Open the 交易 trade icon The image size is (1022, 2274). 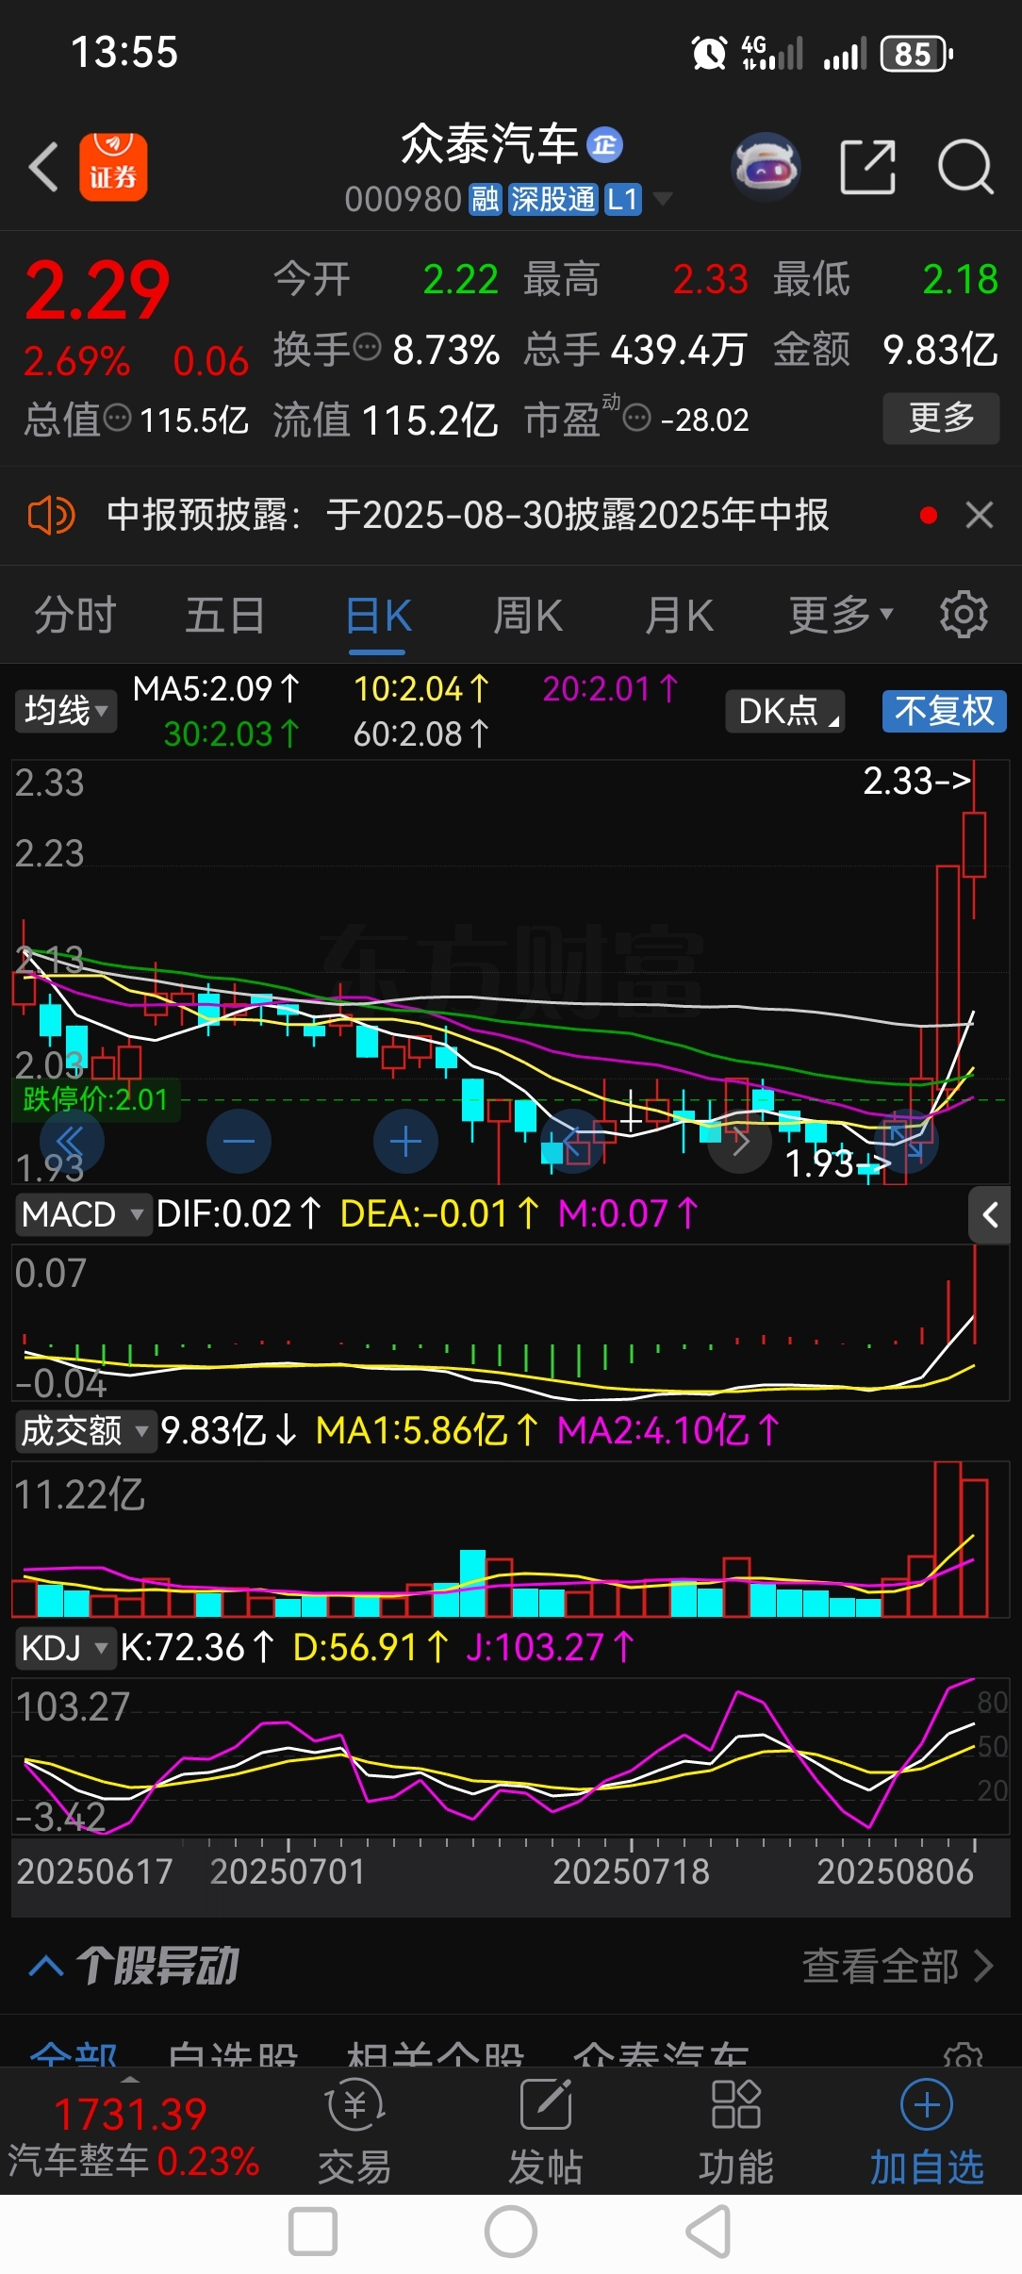click(x=354, y=2133)
